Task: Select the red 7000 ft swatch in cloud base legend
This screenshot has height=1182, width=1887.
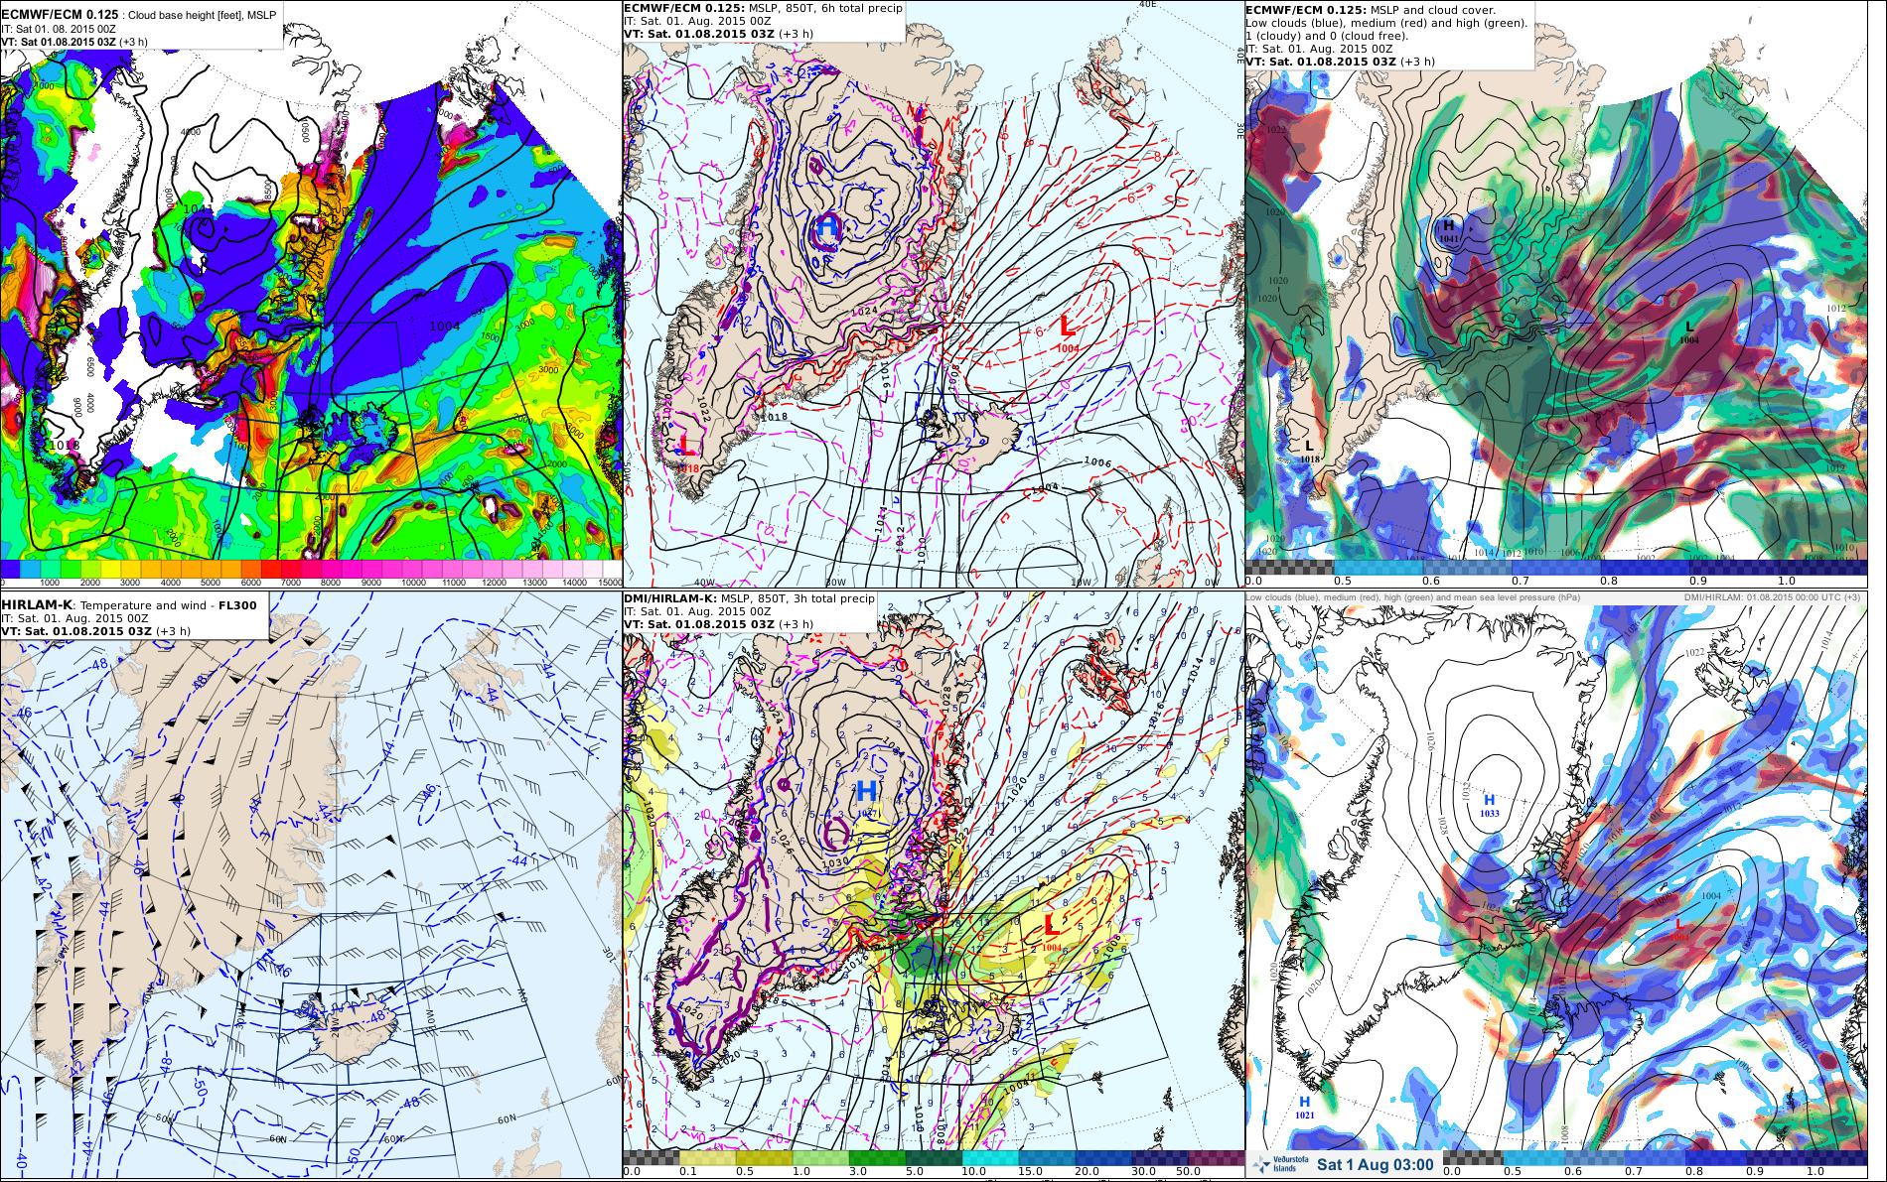Action: pos(290,570)
